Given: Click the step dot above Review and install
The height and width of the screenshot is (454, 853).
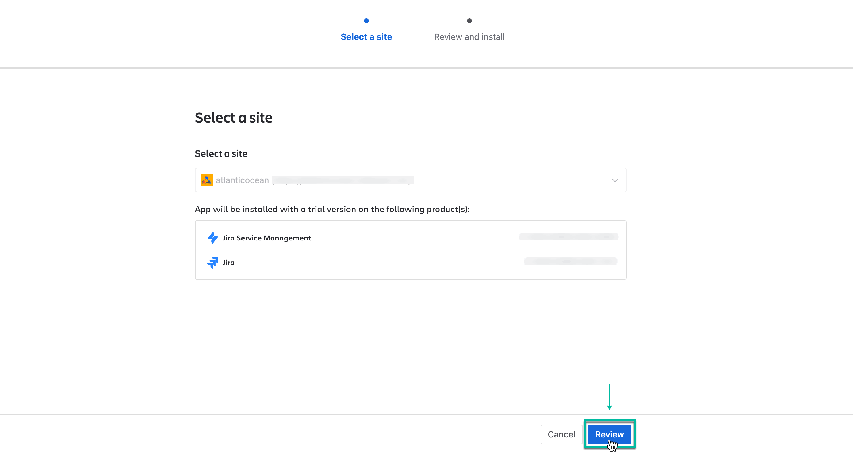Looking at the screenshot, I should point(469,21).
